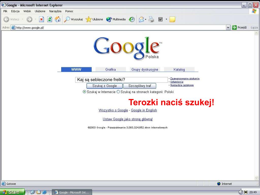The height and width of the screenshot is (195, 260).
Task: Launch Internet Explorer from quick launch
Action: pos(44,192)
